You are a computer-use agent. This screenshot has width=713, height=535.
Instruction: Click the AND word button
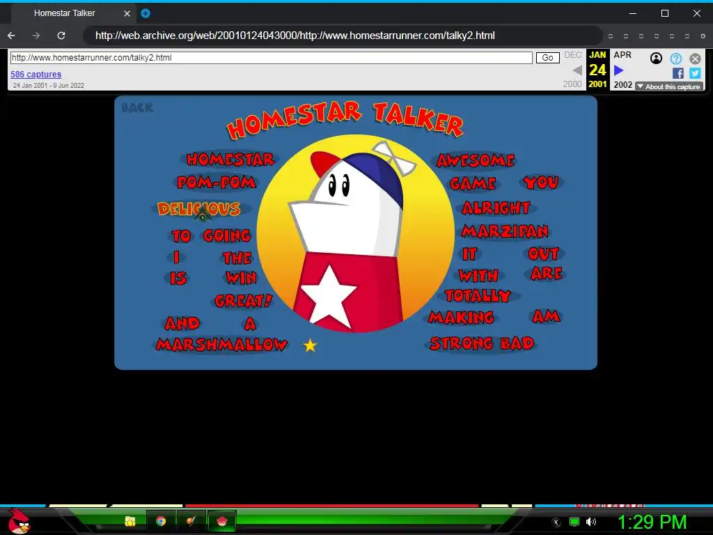(x=182, y=323)
